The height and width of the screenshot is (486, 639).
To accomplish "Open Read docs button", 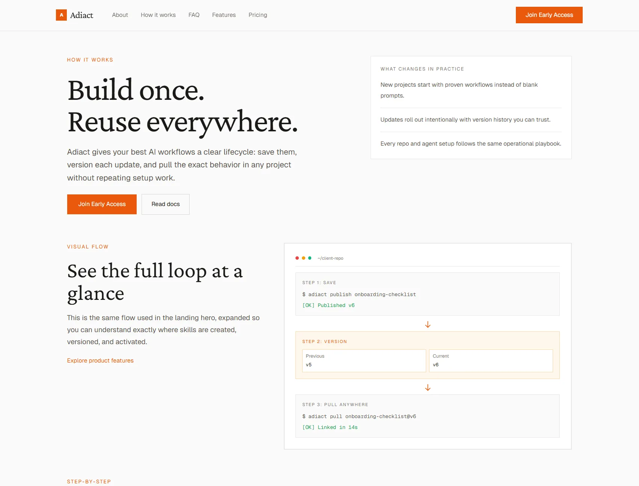I will coord(166,204).
